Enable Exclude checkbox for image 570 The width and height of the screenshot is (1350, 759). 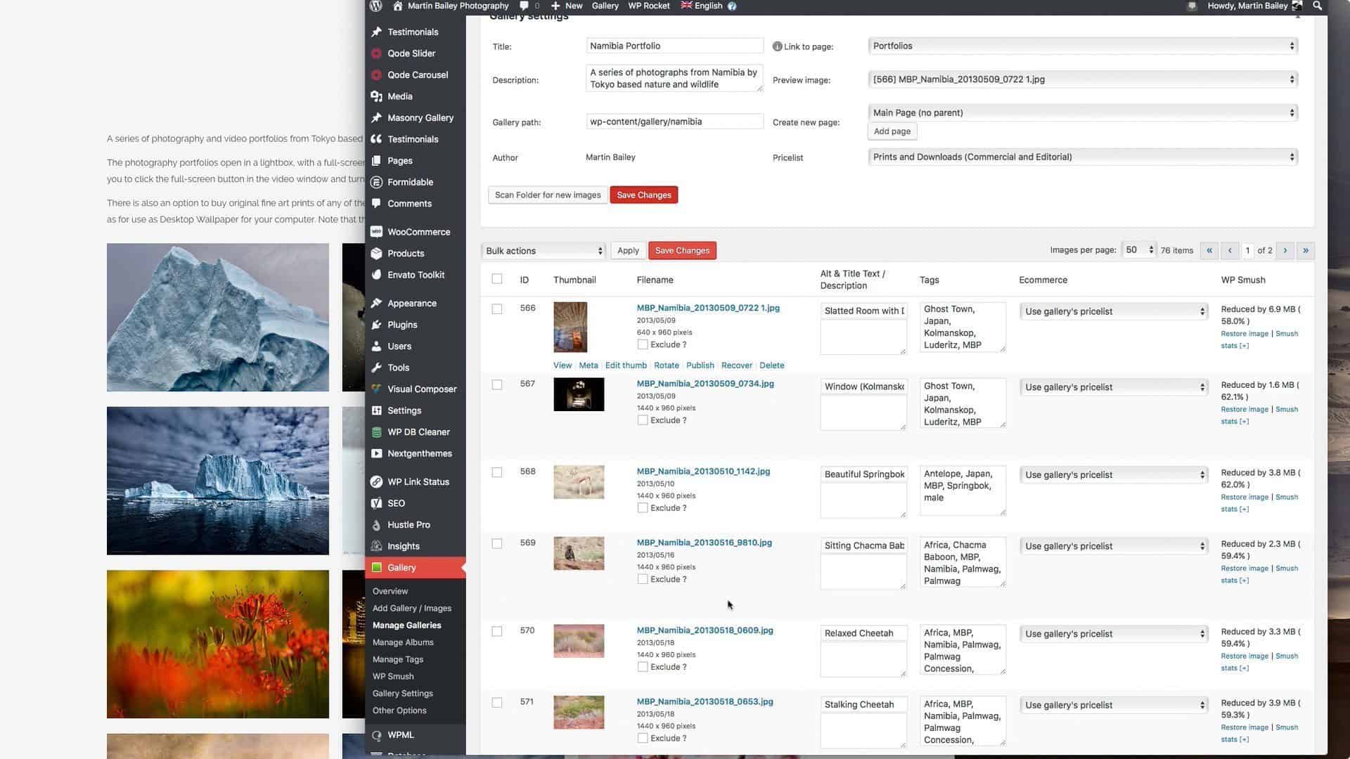click(x=642, y=666)
